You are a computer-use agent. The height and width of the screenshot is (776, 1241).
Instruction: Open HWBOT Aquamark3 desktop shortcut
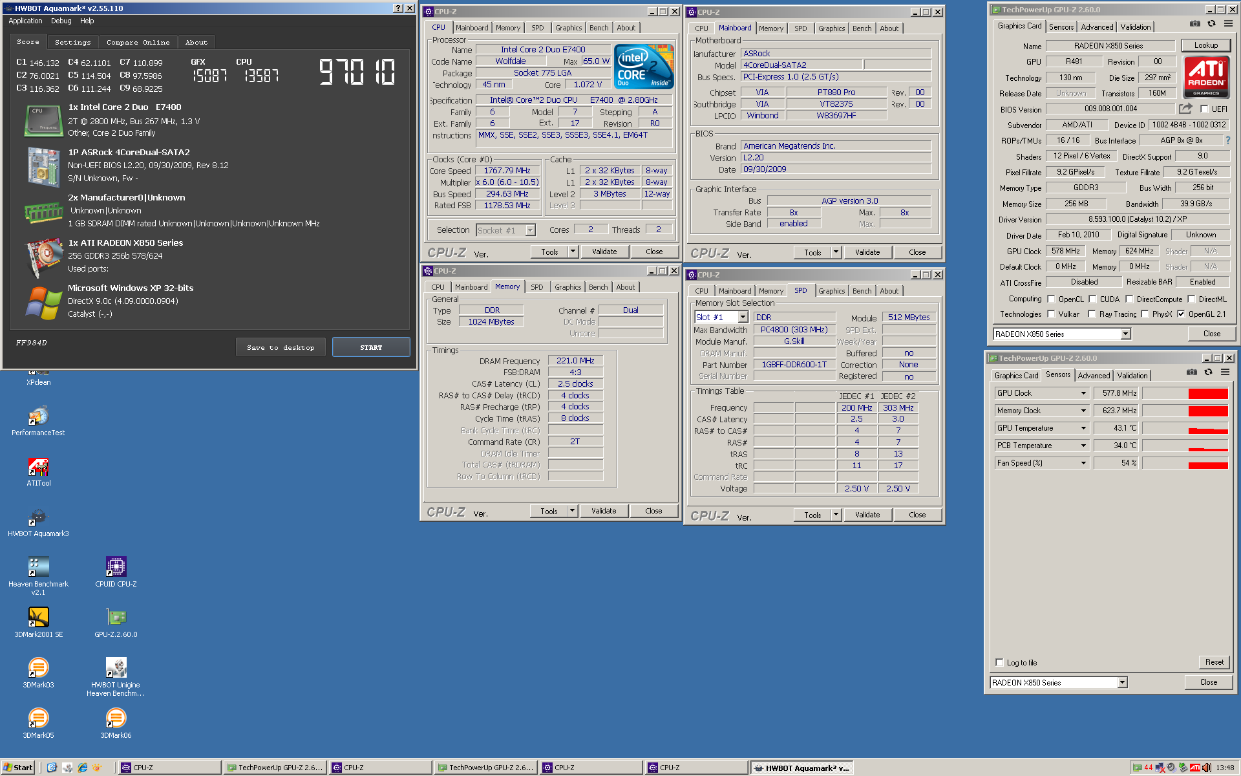tap(39, 521)
